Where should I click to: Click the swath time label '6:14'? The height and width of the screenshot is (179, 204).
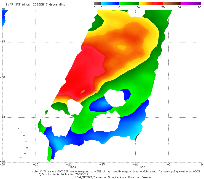point(73,167)
